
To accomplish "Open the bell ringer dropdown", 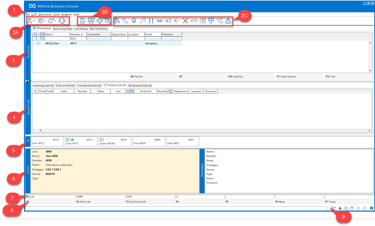I will pyautogui.click(x=55, y=21).
